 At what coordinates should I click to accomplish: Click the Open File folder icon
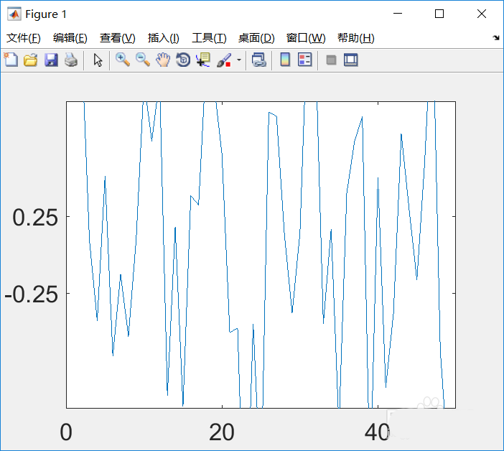(x=31, y=60)
